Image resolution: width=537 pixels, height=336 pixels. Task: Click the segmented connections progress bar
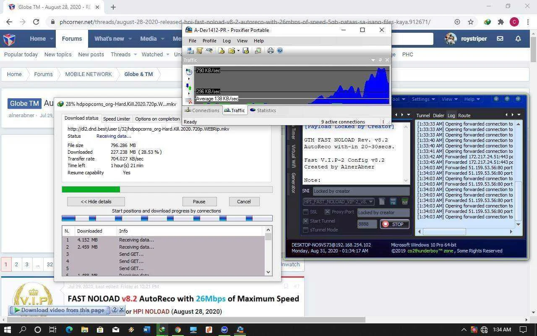tap(167, 218)
